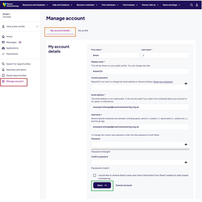Select the unread messages count badge 23
This screenshot has width=202, height=202.
(20, 42)
